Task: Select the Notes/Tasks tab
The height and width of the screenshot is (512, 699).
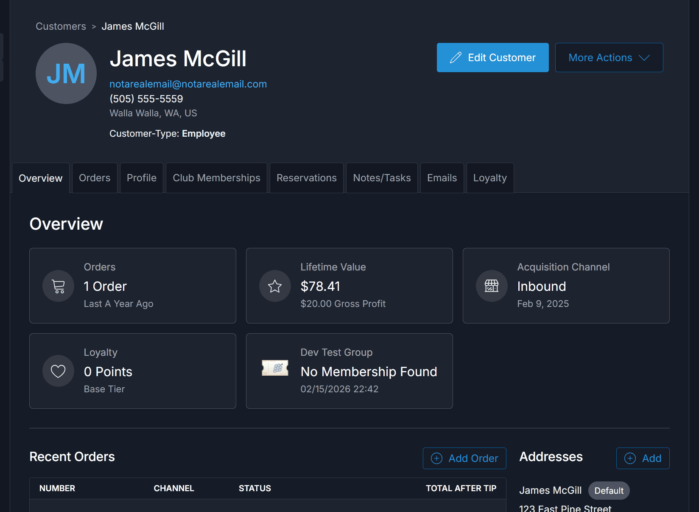Action: tap(382, 178)
